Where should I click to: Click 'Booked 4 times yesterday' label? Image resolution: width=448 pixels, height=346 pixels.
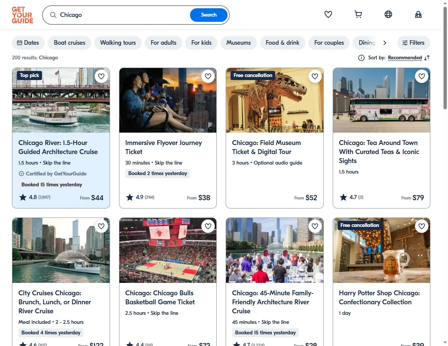tap(51, 332)
